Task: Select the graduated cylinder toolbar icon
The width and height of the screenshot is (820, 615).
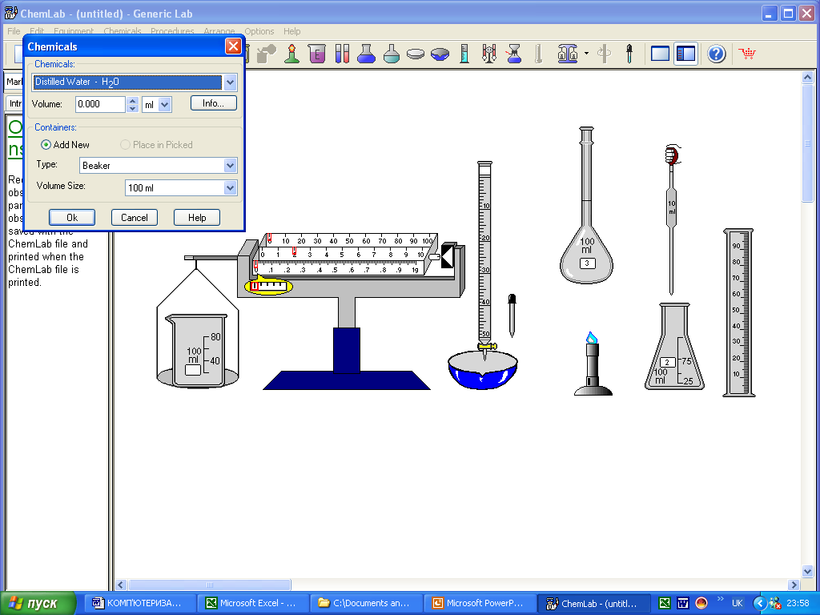Action: point(464,54)
